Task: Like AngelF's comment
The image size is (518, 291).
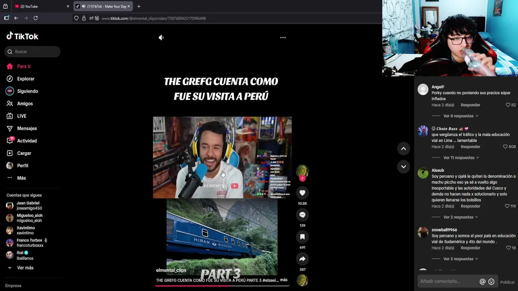Action: [508, 105]
